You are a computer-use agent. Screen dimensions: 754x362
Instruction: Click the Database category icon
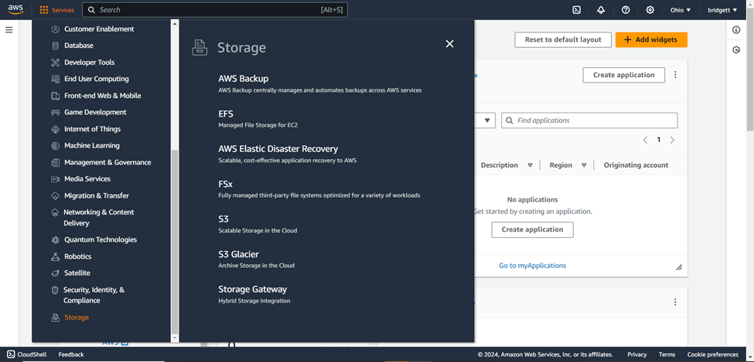pos(56,46)
